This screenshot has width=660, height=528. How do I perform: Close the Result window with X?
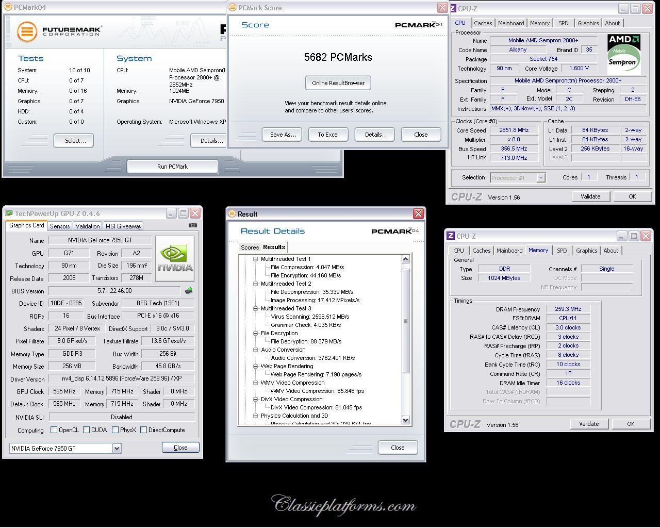418,213
